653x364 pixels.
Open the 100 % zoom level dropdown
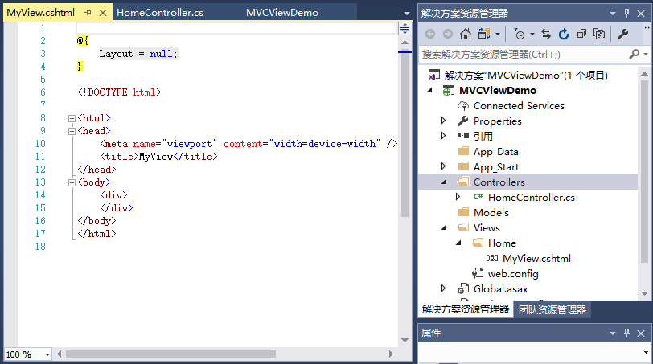tap(47, 354)
